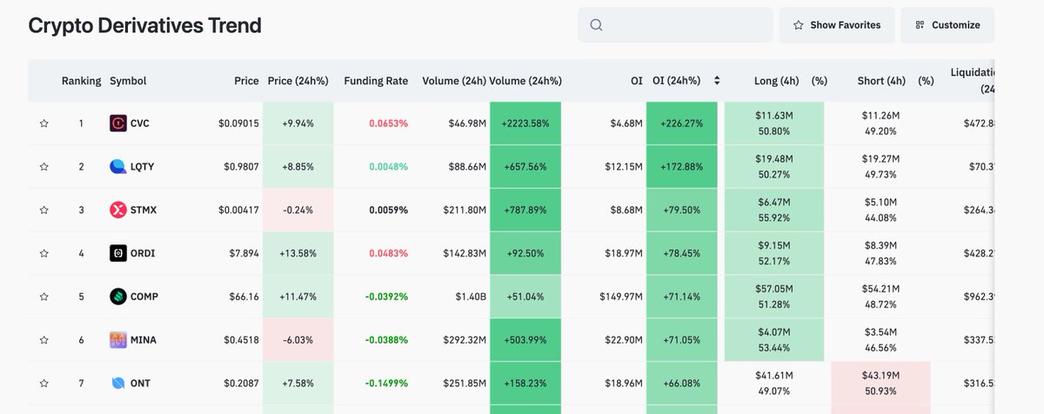Sort by Price (24h%) column header
The height and width of the screenshot is (414, 1044).
pos(298,81)
